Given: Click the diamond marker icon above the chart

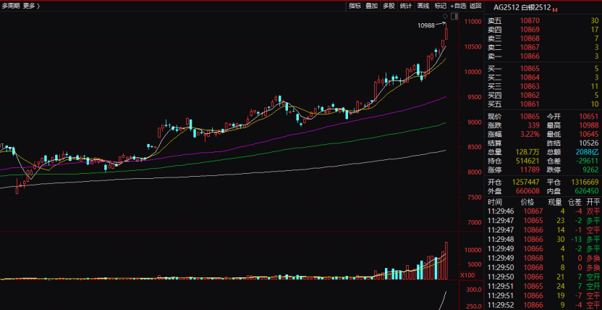Looking at the screenshot, I should tap(446, 16).
